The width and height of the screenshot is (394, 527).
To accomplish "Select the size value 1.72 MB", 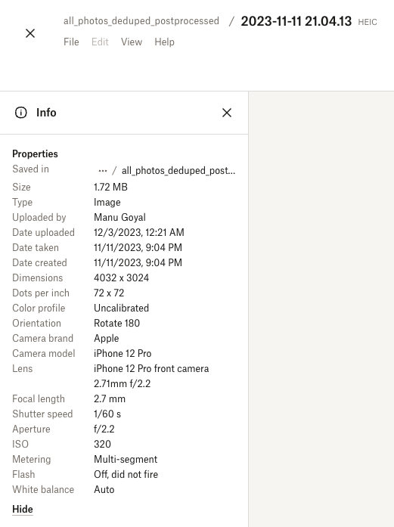I will click(x=110, y=187).
